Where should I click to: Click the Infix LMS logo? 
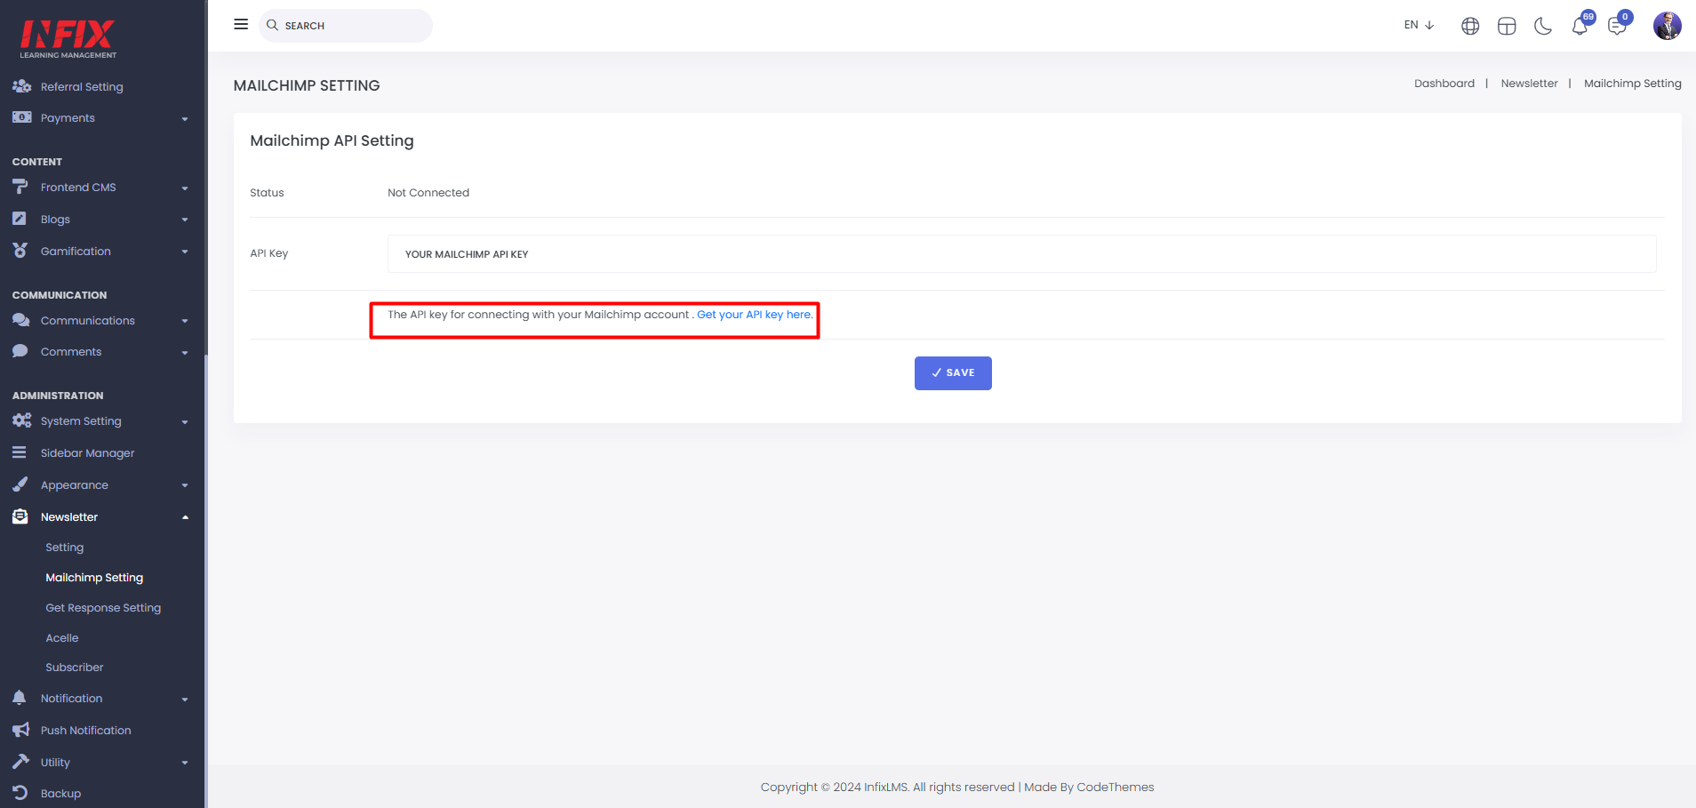point(68,39)
